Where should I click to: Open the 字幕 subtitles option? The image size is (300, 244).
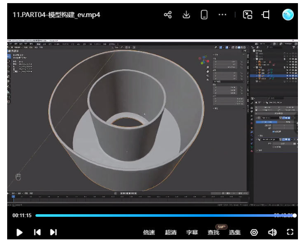tap(192, 232)
